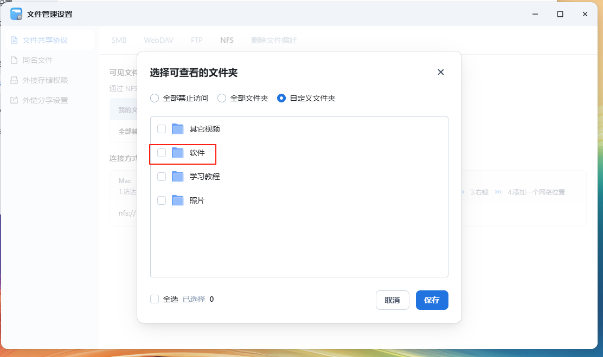The image size is (603, 357).
Task: Click the 其它视频 folder icon
Action: click(x=178, y=129)
